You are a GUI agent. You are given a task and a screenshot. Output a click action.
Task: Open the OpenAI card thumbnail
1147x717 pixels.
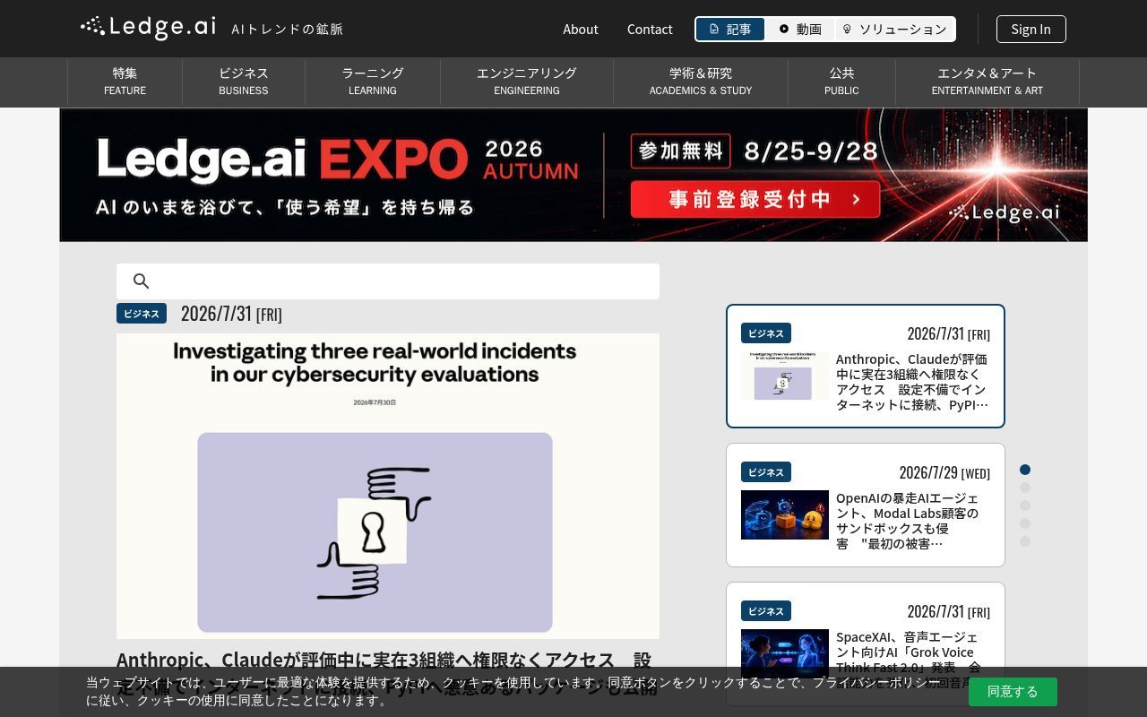tap(785, 514)
